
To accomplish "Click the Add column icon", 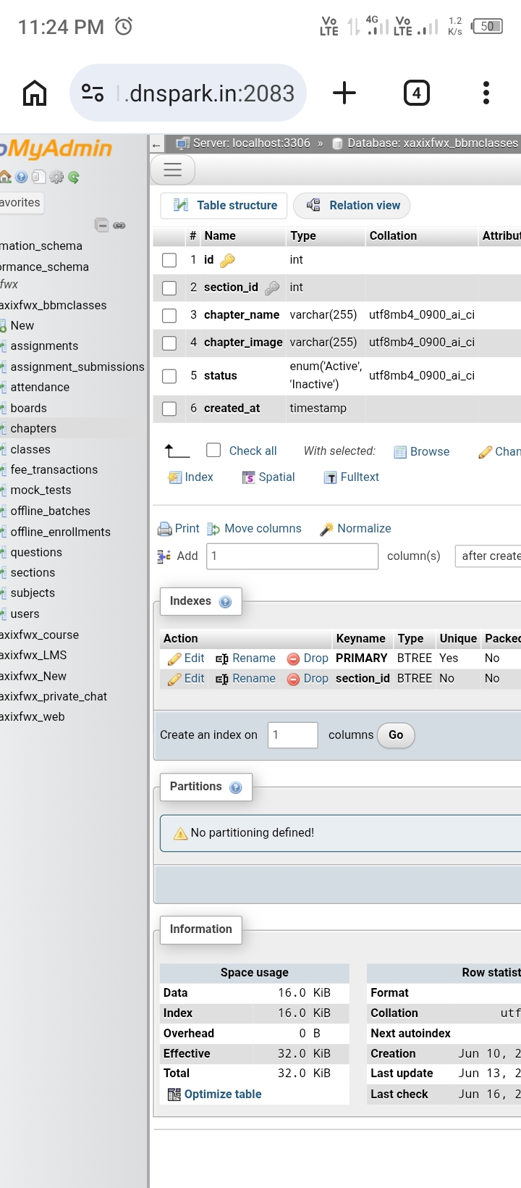I will [164, 556].
